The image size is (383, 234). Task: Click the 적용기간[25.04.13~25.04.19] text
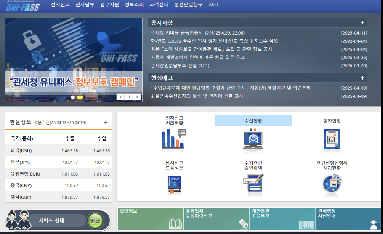pos(60,122)
